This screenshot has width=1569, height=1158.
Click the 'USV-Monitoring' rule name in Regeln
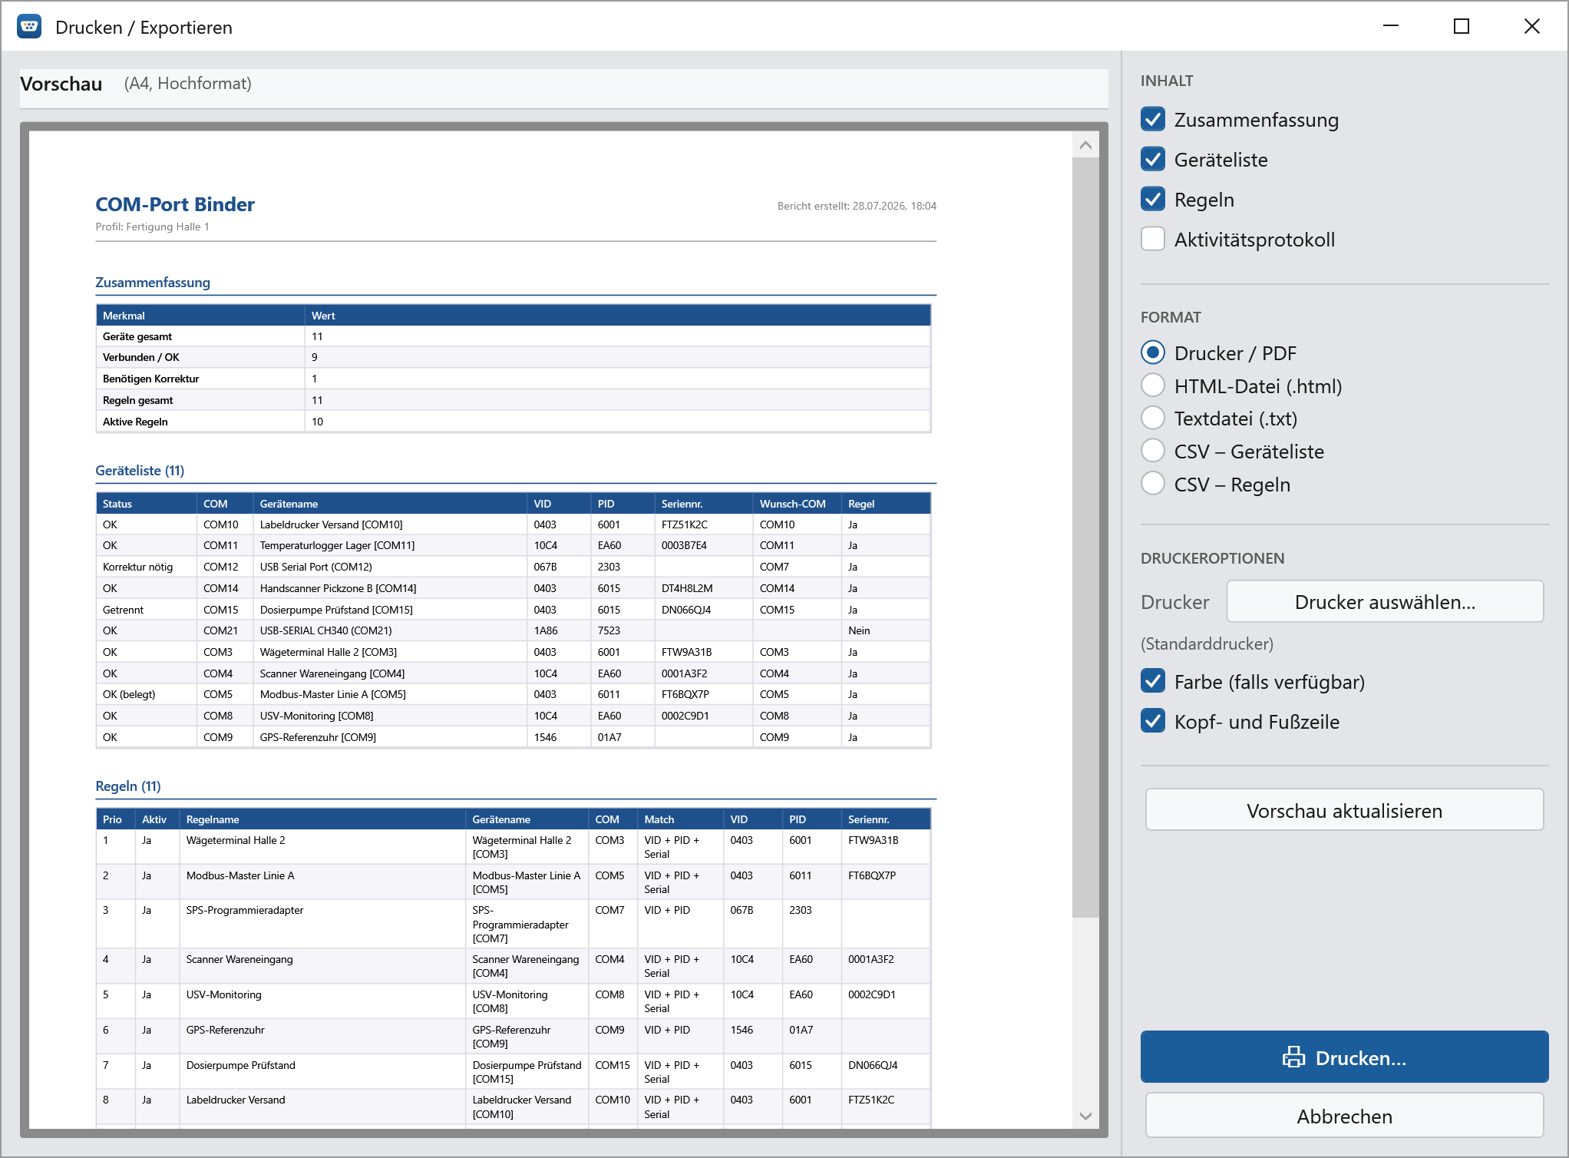click(x=223, y=994)
